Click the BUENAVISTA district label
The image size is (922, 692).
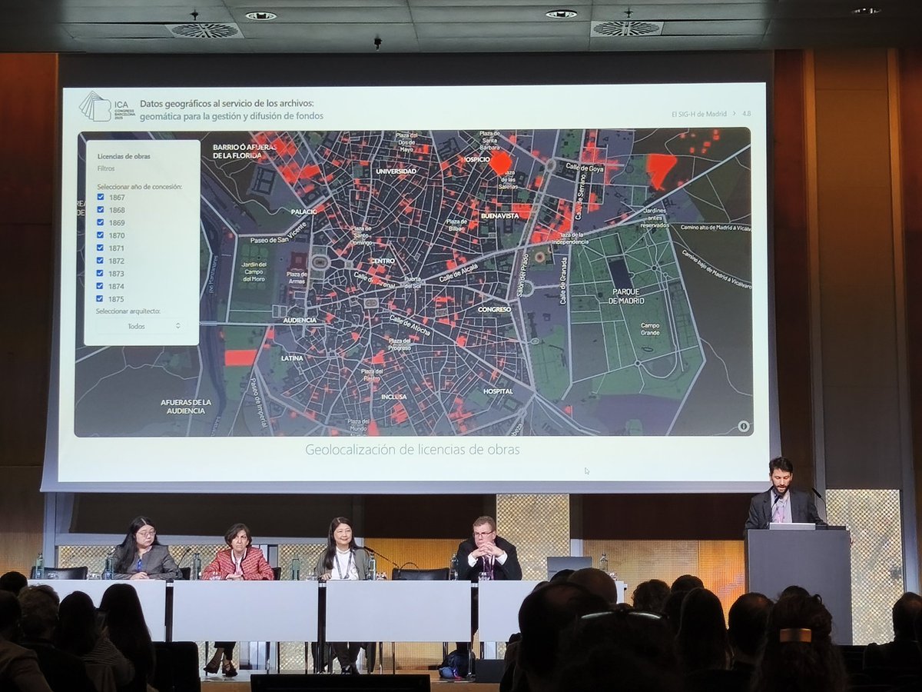point(499,216)
